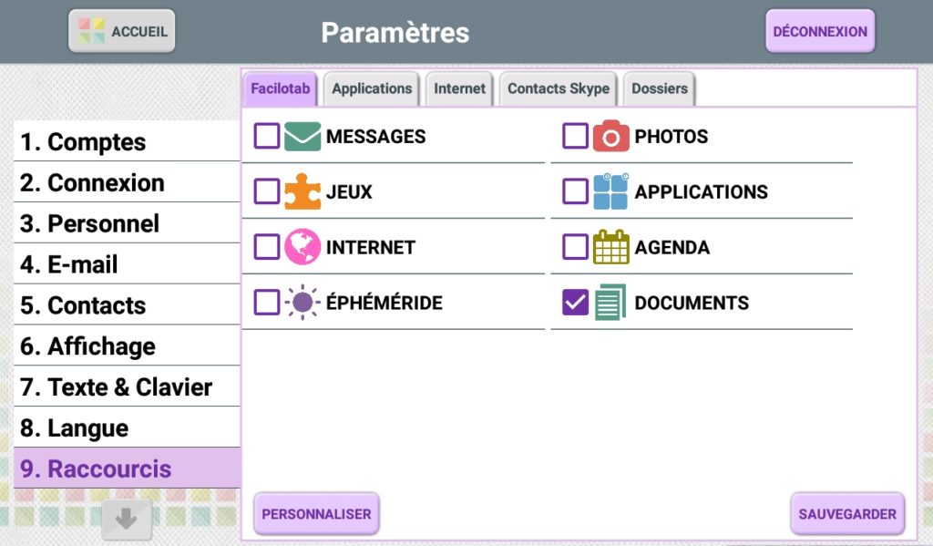This screenshot has width=933, height=546.
Task: Open the Contacts Skype tab
Action: click(x=559, y=88)
